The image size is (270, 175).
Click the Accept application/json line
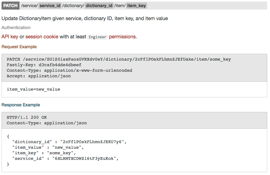point(39,76)
